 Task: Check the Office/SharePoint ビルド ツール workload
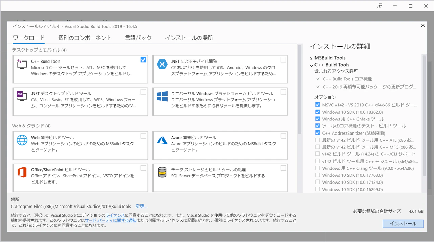point(144,168)
